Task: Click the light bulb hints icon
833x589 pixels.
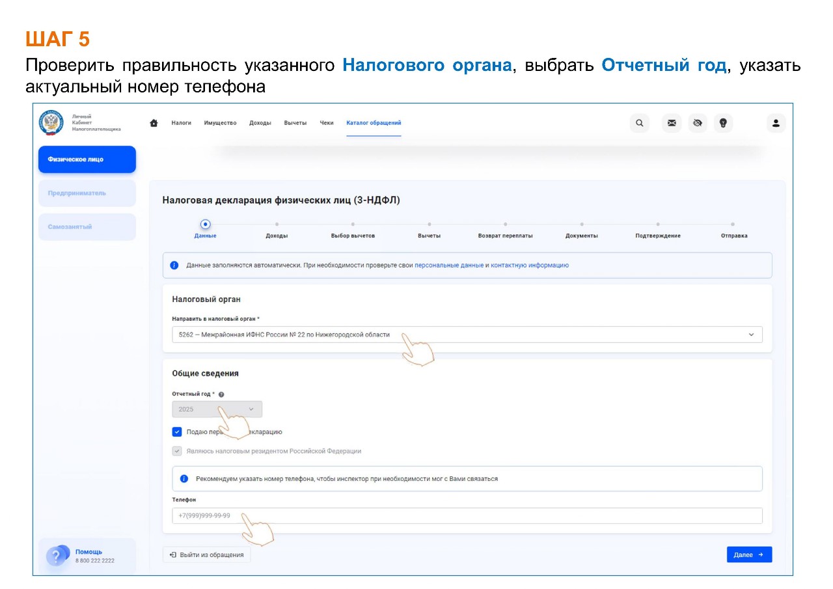Action: (x=723, y=123)
